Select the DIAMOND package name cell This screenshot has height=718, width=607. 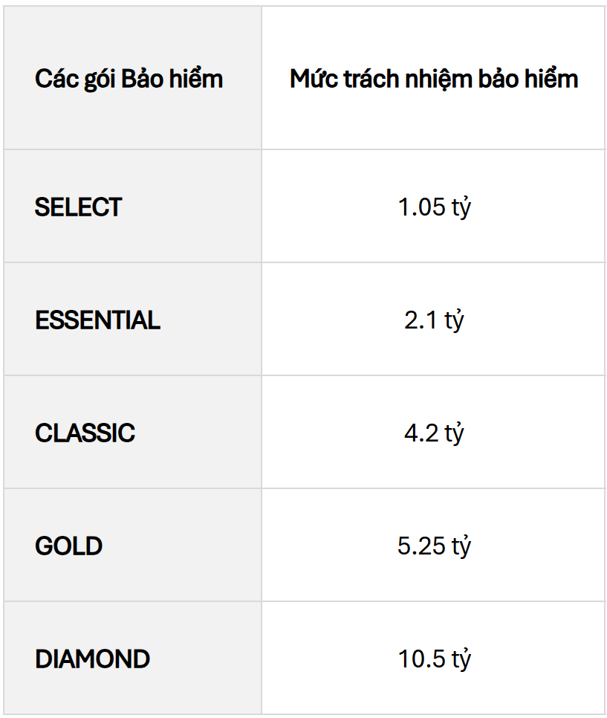(92, 659)
